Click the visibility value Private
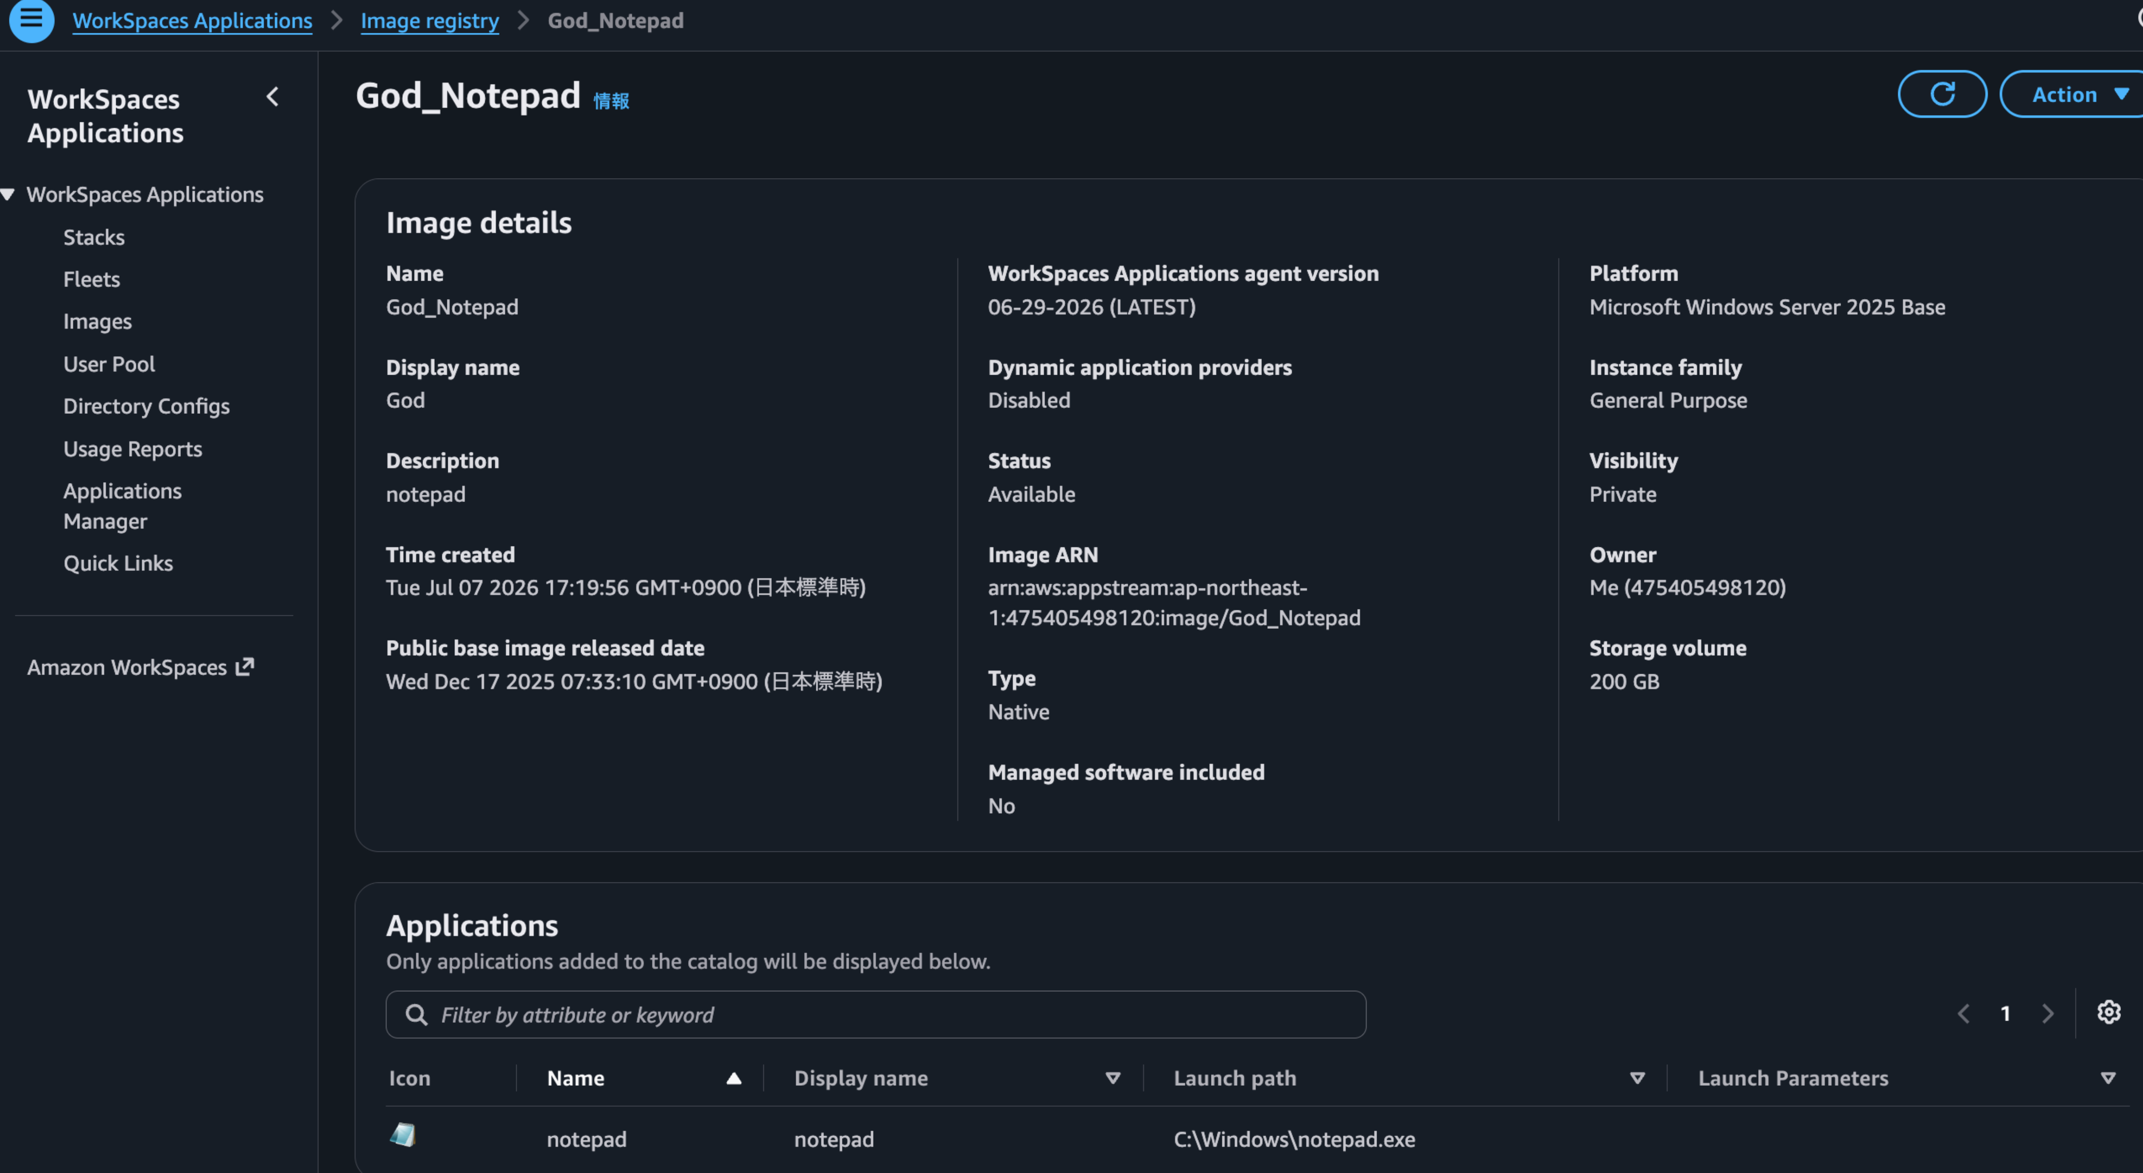The width and height of the screenshot is (2143, 1173). click(x=1622, y=495)
